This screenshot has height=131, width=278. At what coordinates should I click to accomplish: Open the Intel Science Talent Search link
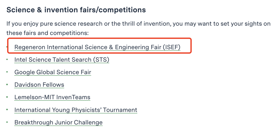pos(62,60)
